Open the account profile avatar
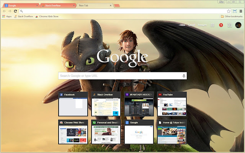 (238, 25)
